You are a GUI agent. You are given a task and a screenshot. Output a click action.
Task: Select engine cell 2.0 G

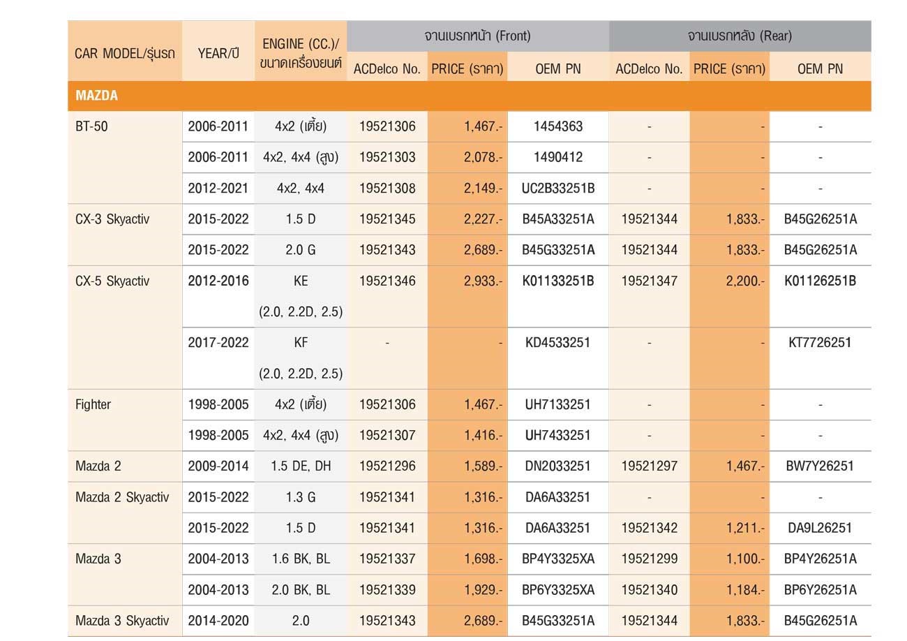click(x=301, y=250)
